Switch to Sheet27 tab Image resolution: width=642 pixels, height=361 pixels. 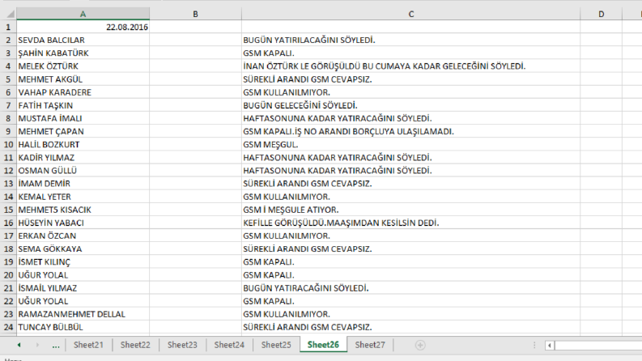[370, 345]
